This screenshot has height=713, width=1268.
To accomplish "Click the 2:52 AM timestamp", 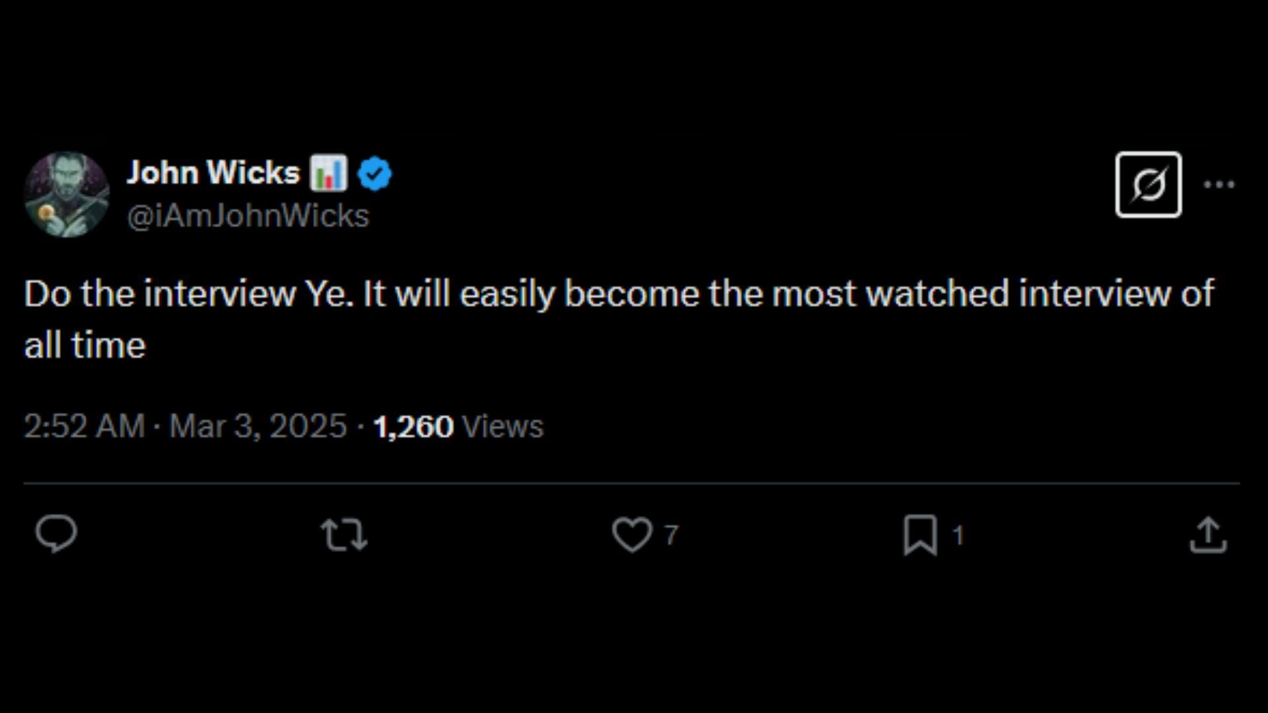I will tap(84, 426).
